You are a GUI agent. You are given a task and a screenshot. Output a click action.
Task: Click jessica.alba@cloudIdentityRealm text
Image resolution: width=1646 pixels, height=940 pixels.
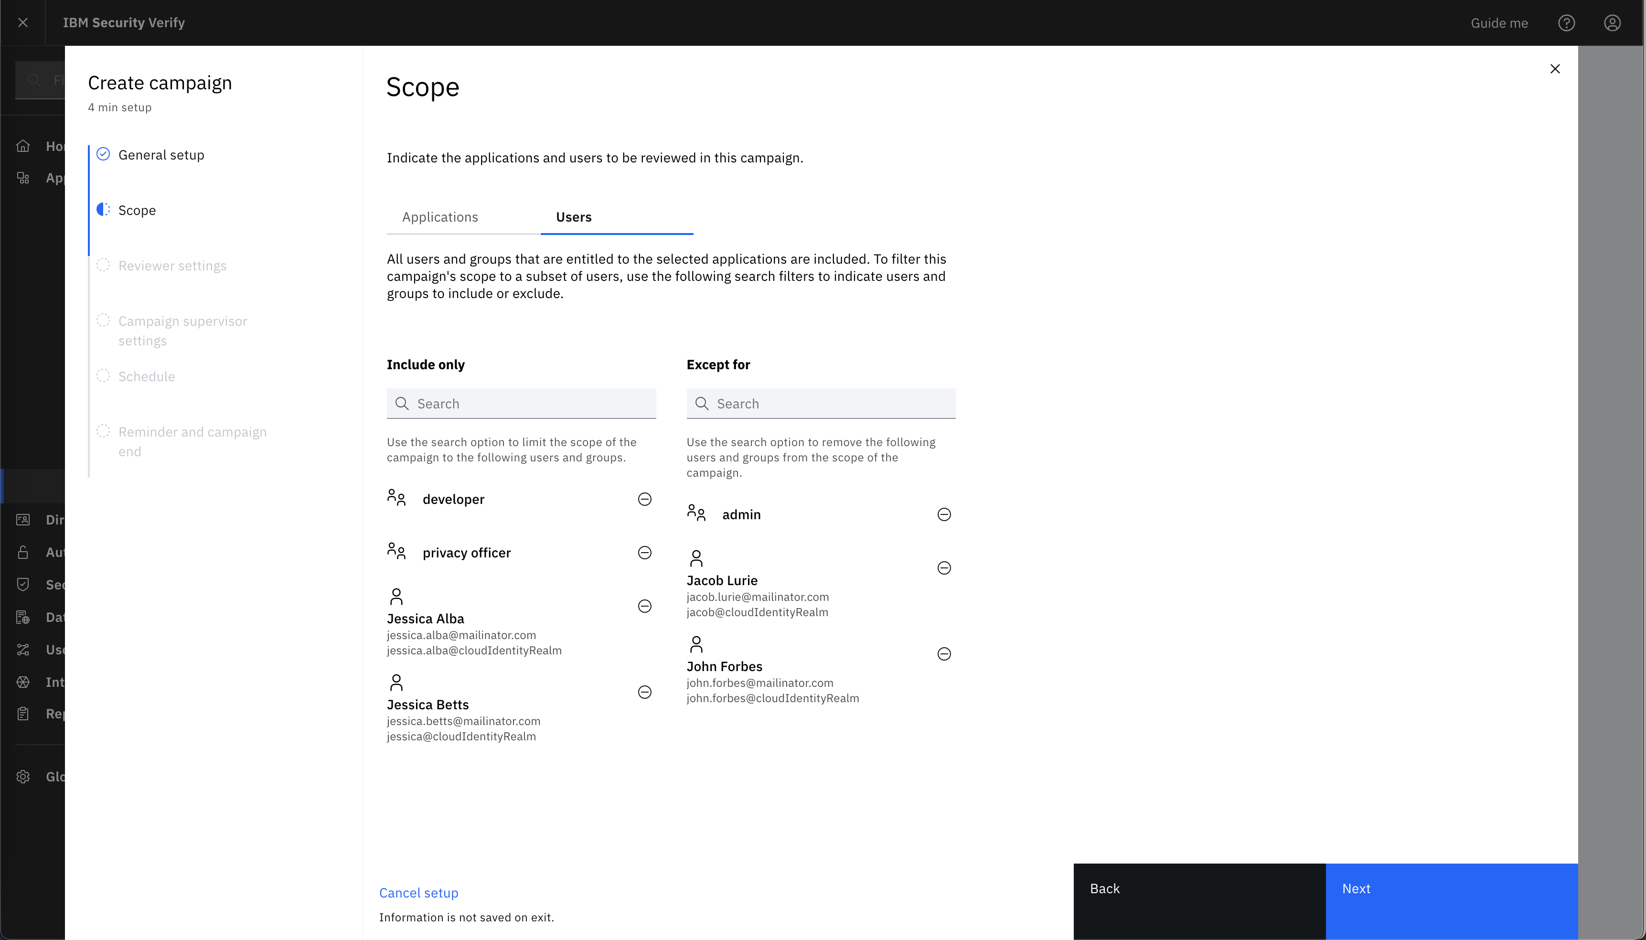click(x=474, y=650)
